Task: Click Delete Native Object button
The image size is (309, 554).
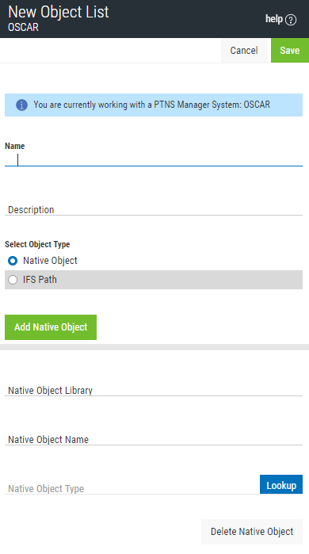Action: pyautogui.click(x=252, y=532)
